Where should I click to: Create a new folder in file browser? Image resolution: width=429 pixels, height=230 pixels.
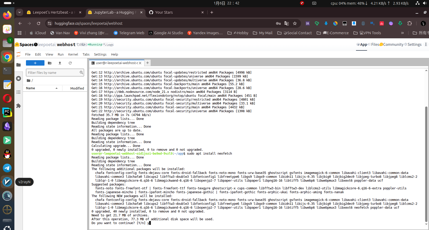pos(50,63)
